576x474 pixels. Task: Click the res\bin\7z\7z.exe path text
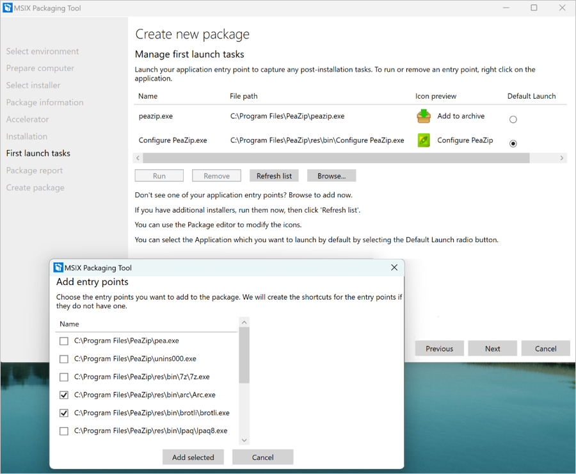(x=142, y=377)
